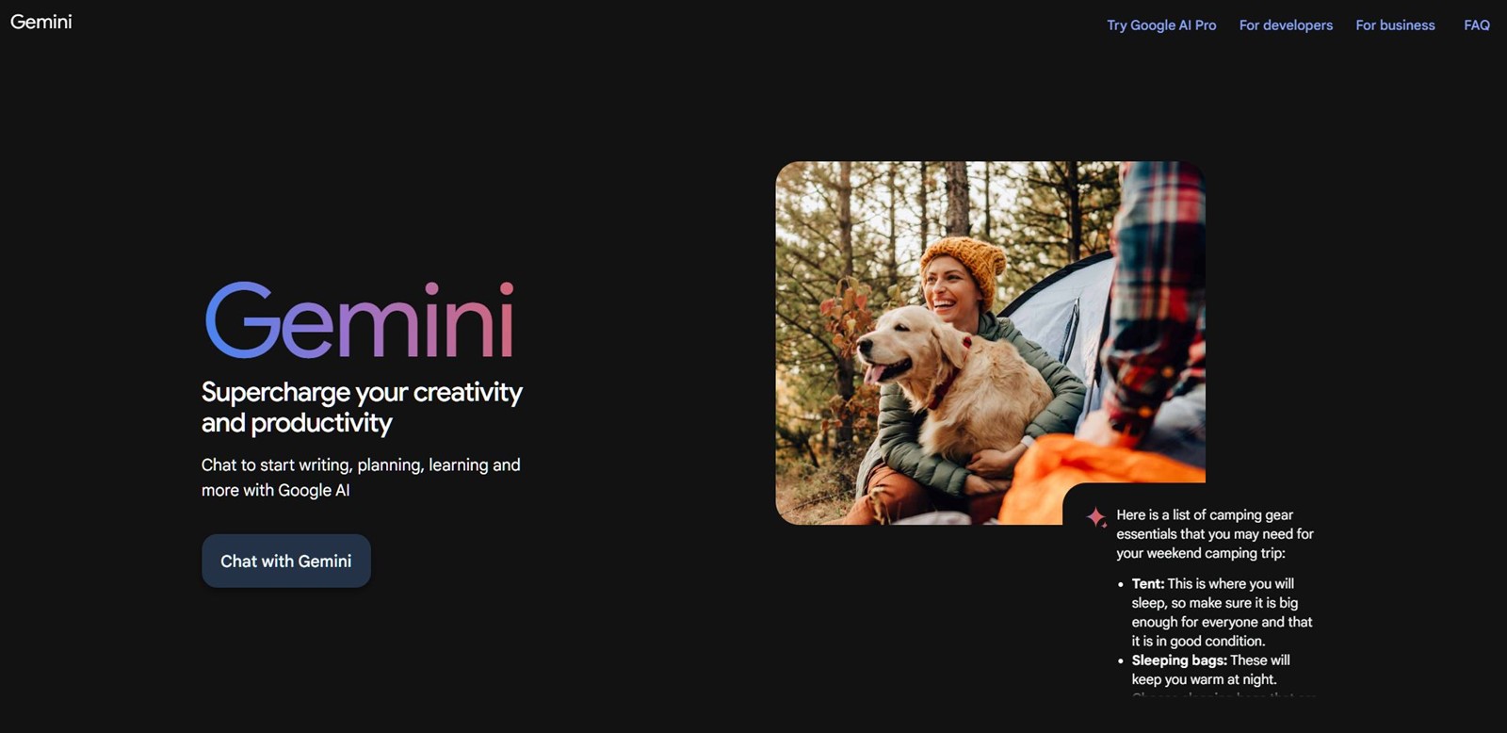The height and width of the screenshot is (733, 1507).
Task: Click the faded cut-off line below Sleeping bags
Action: coord(1223,695)
